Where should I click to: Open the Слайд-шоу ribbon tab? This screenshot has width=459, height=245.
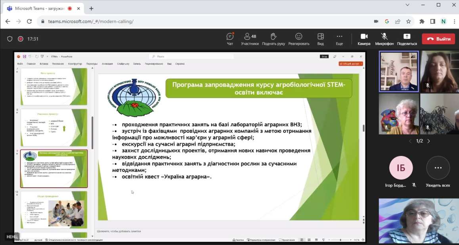pos(123,64)
